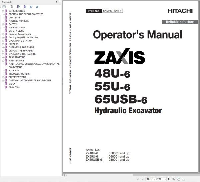Open the TRANSPORTING bookmark

click(17, 57)
